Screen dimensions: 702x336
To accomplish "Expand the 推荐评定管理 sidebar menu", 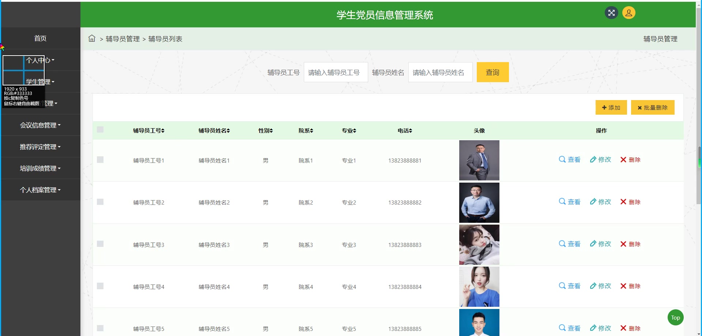I will pyautogui.click(x=40, y=146).
